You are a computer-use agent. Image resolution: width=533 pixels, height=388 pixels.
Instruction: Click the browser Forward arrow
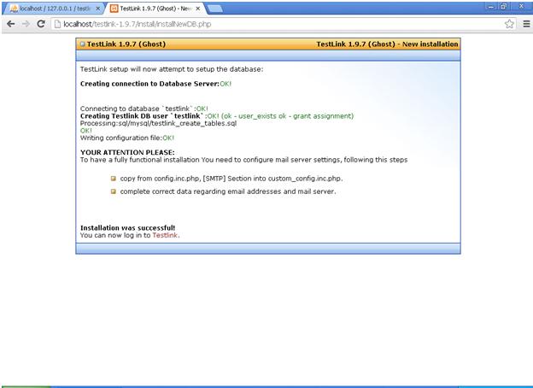pyautogui.click(x=26, y=24)
